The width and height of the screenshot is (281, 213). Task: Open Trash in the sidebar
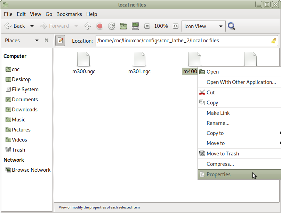tap(15, 150)
